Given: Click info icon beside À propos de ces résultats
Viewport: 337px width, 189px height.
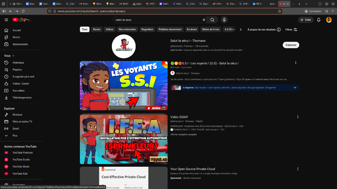Looking at the screenshot, I should tap(278, 30).
